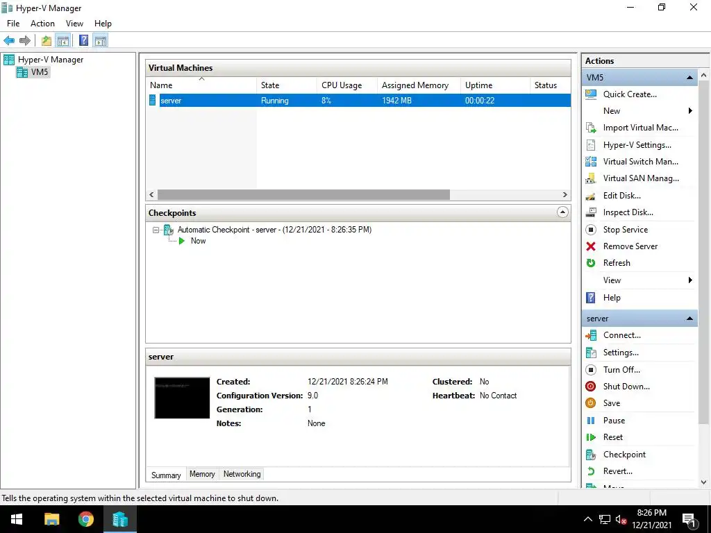This screenshot has width=711, height=533.
Task: Sort by the State column header
Action: [x=287, y=85]
